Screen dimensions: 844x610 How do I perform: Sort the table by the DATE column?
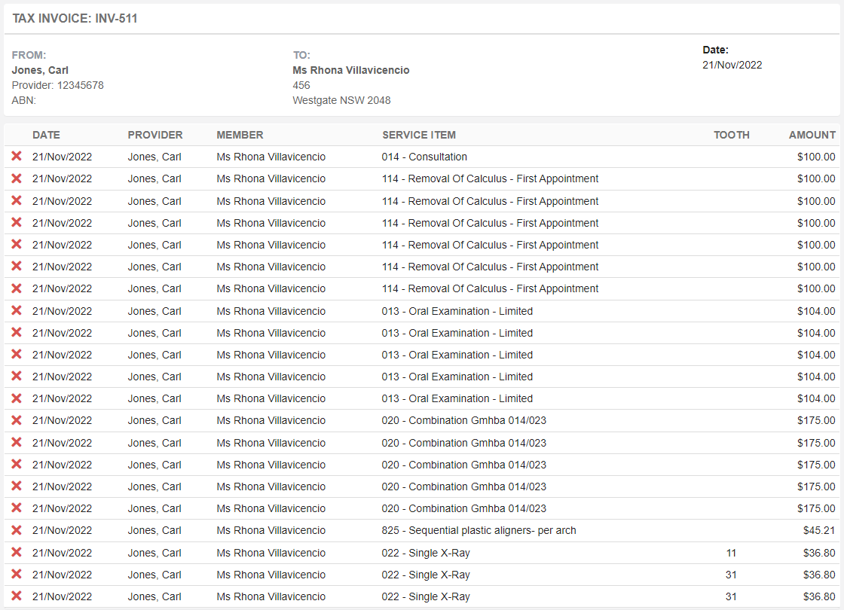[x=46, y=135]
